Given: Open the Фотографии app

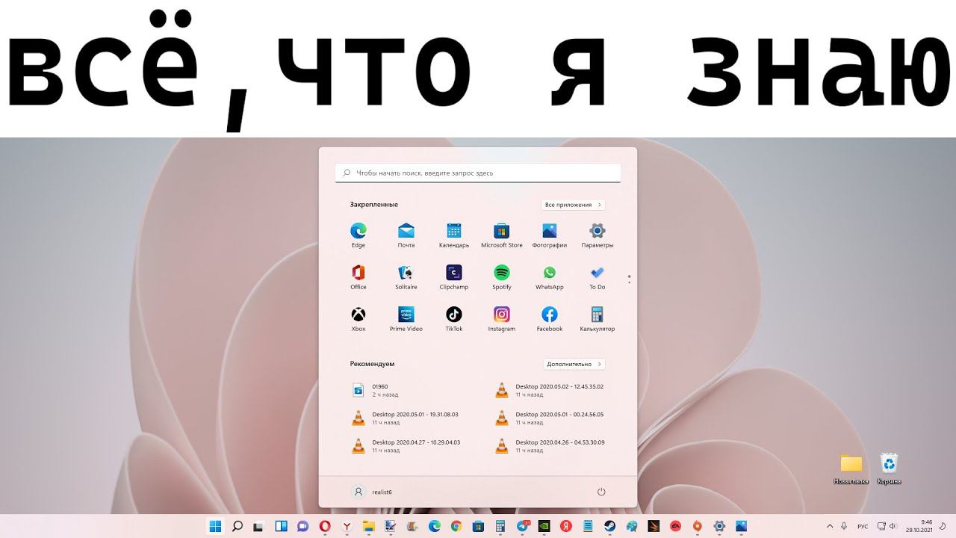Looking at the screenshot, I should tap(550, 235).
